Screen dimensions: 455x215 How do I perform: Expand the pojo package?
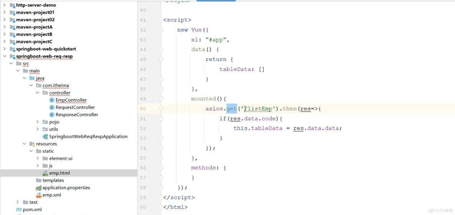37,122
